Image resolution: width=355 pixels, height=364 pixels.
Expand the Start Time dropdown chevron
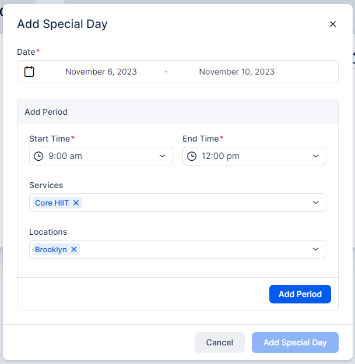(163, 156)
